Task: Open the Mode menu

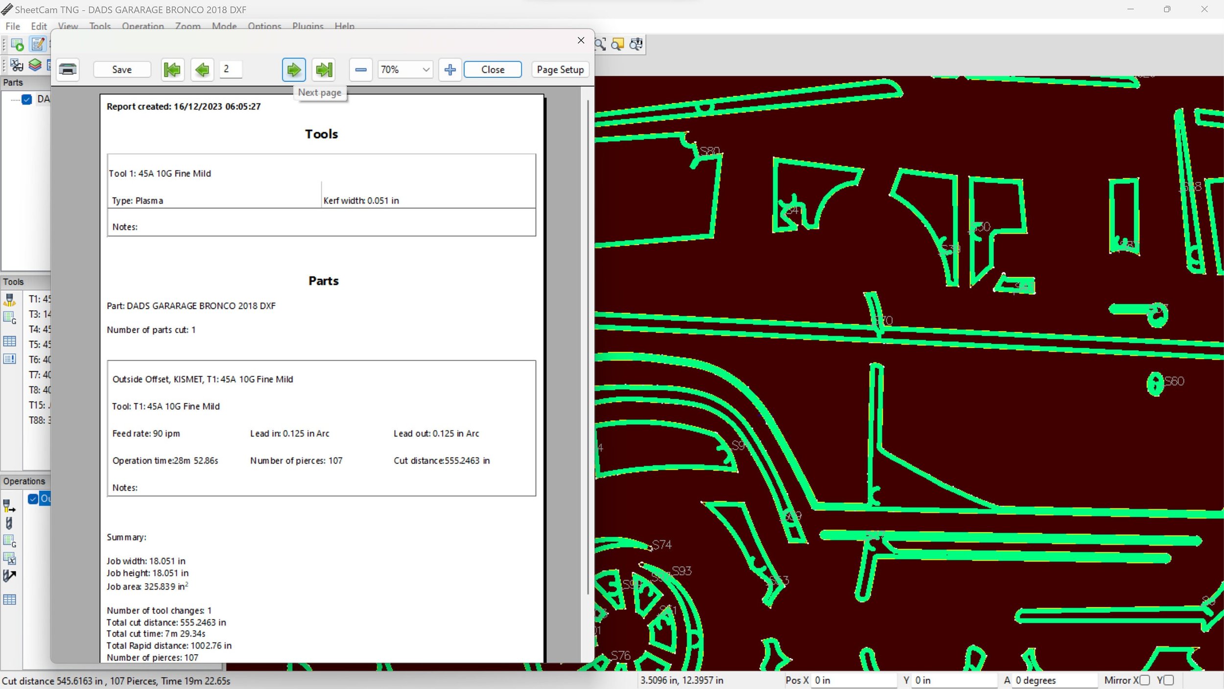Action: click(x=224, y=26)
